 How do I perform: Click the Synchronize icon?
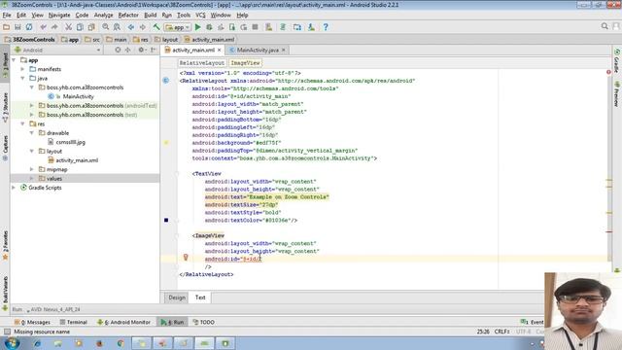tap(29, 27)
